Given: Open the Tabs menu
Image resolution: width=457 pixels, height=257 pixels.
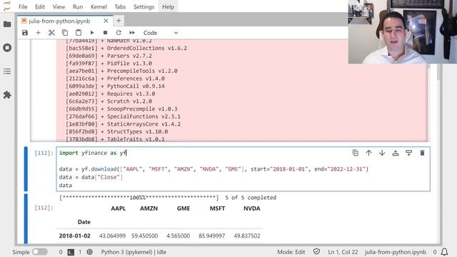Looking at the screenshot, I should (120, 6).
